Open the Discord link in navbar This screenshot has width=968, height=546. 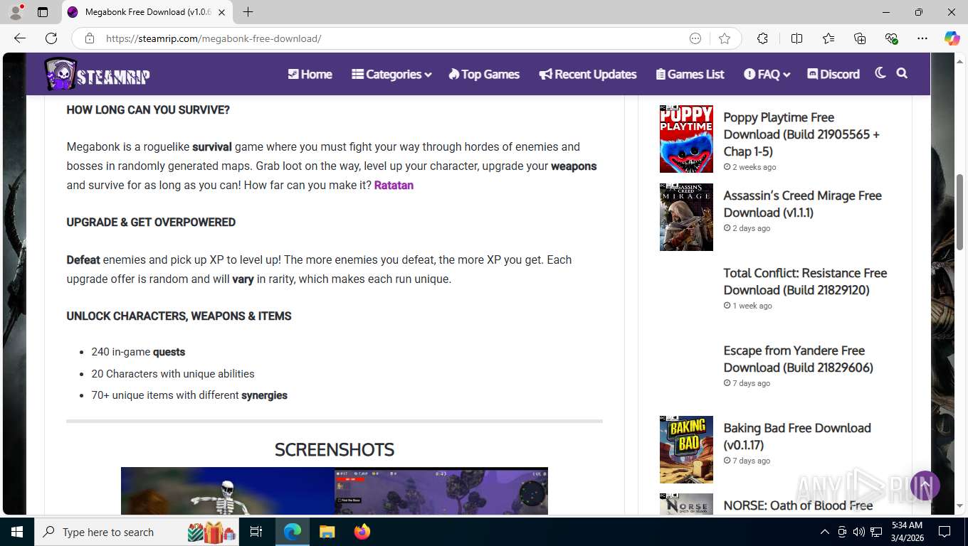click(x=833, y=74)
